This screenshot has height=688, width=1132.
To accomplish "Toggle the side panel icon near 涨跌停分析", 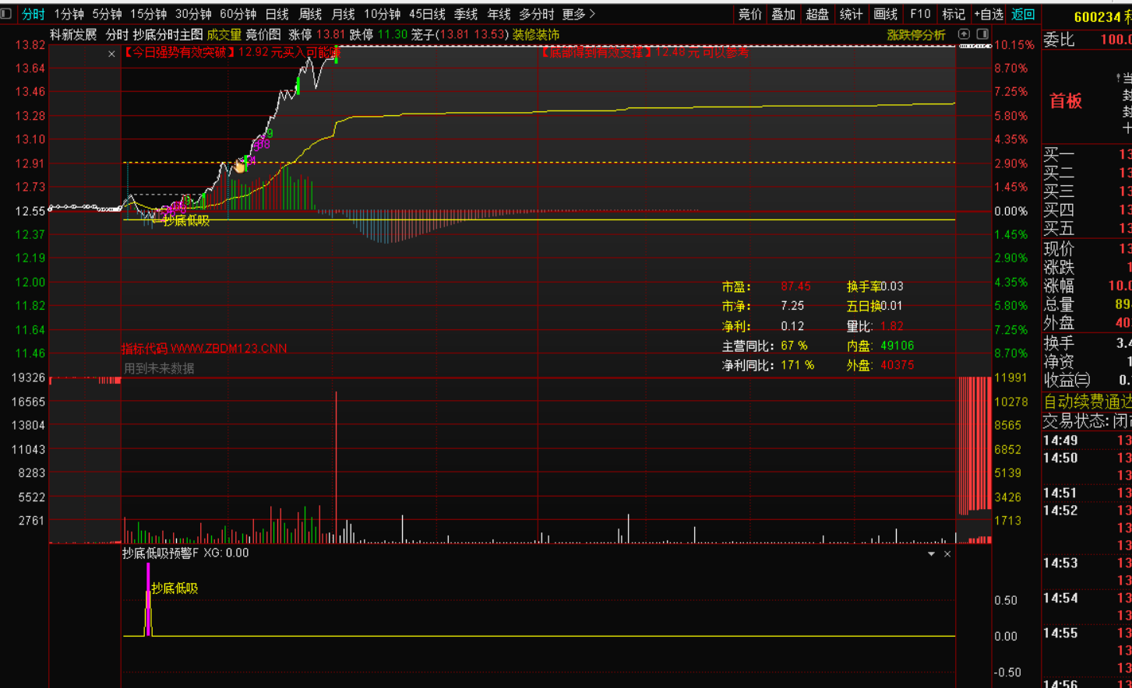I will coord(982,34).
